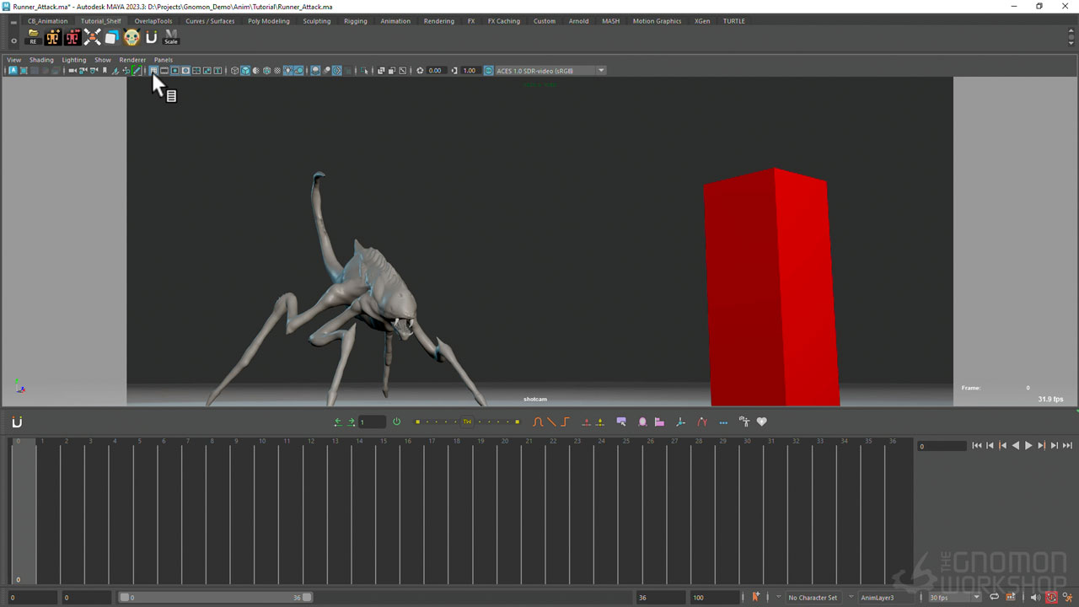This screenshot has width=1079, height=607.
Task: Click the heart icon in animation toolbar
Action: 762,422
